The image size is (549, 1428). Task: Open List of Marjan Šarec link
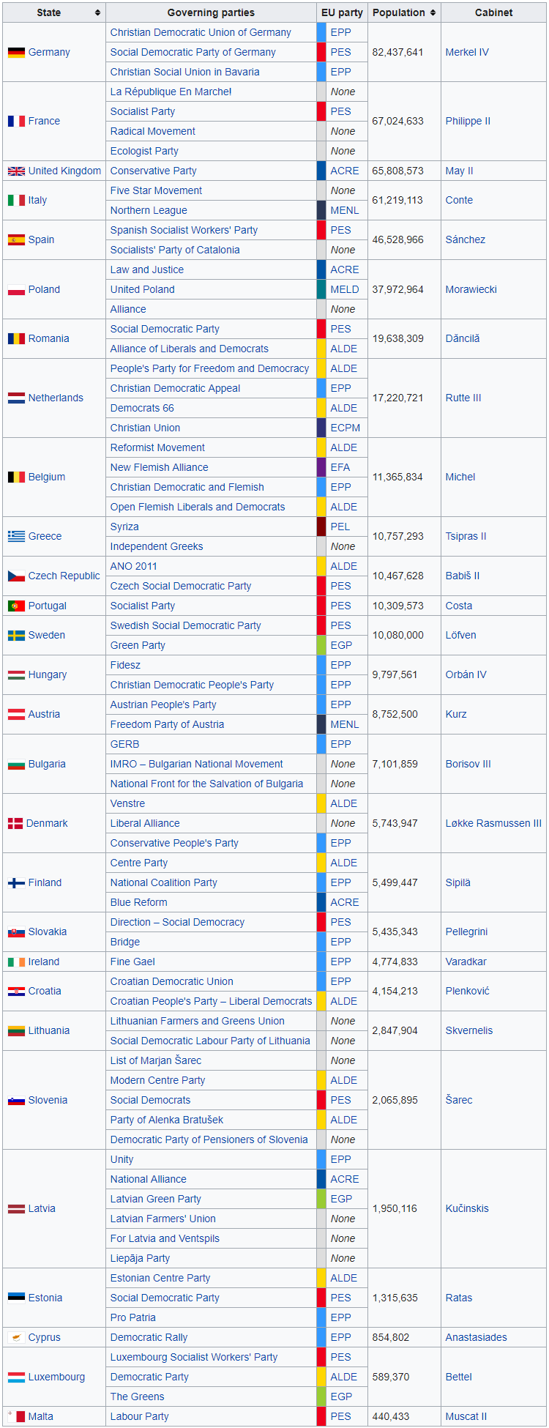pyautogui.click(x=155, y=1061)
